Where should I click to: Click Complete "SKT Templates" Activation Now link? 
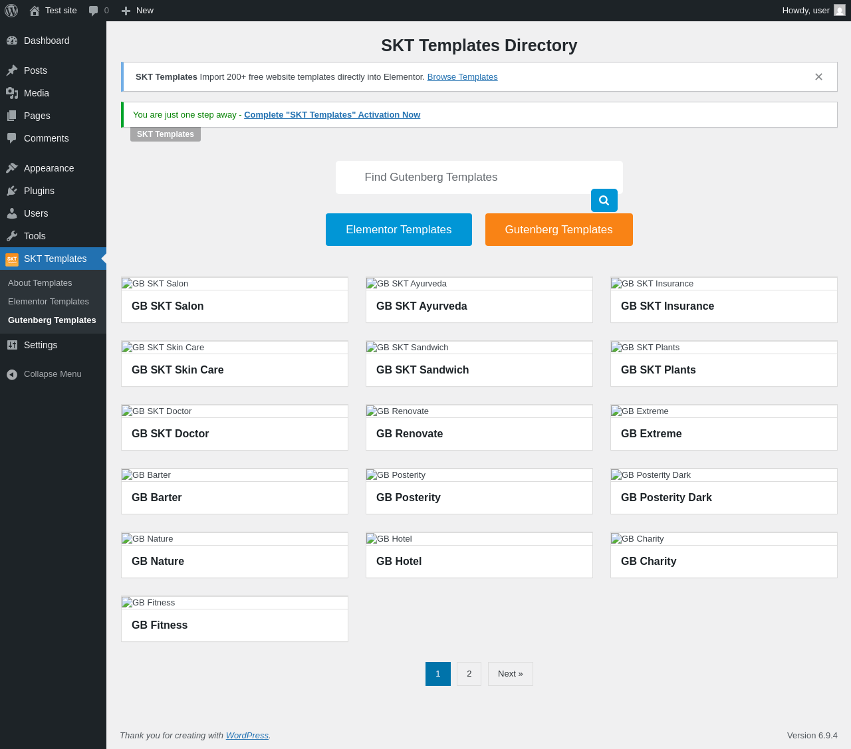tap(332, 115)
